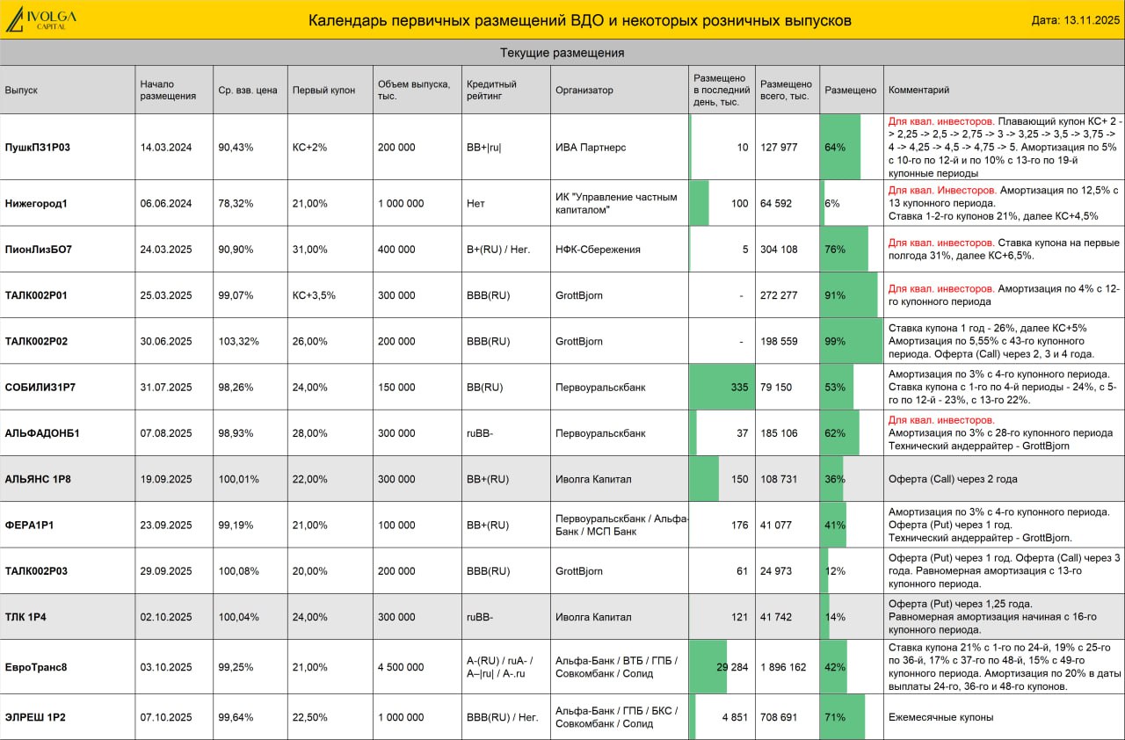Image resolution: width=1125 pixels, height=740 pixels.
Task: Select the 'Размещено в последний день' column header
Action: click(722, 90)
